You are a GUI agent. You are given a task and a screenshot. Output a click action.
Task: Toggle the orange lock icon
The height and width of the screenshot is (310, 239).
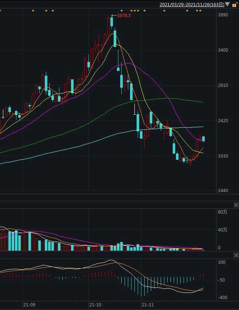pos(235,4)
